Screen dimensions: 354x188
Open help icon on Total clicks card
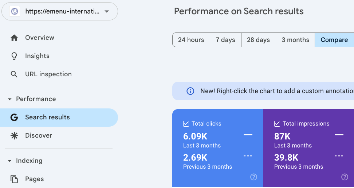click(254, 177)
